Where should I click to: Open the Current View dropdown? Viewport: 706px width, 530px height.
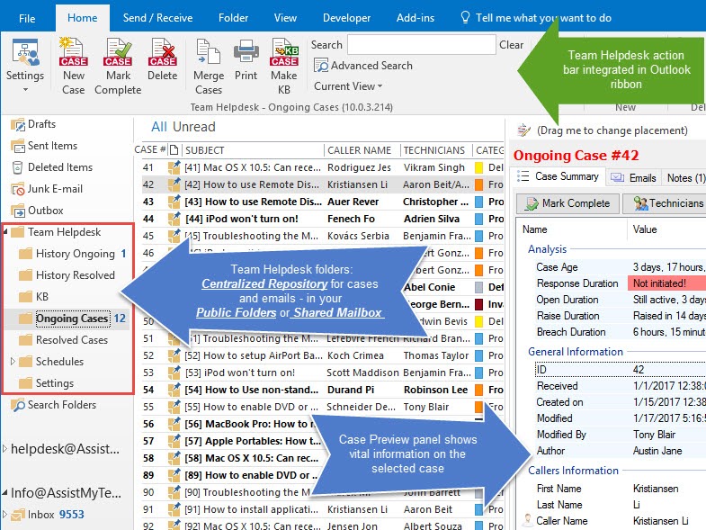(x=348, y=86)
